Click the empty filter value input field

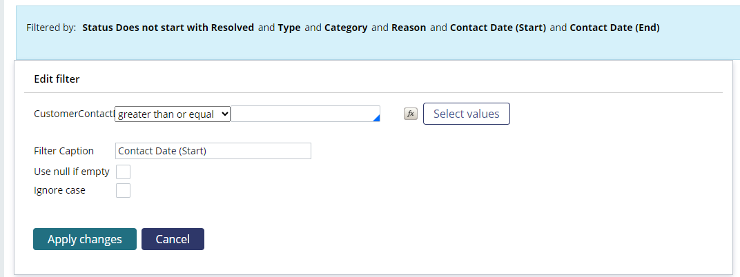(305, 114)
